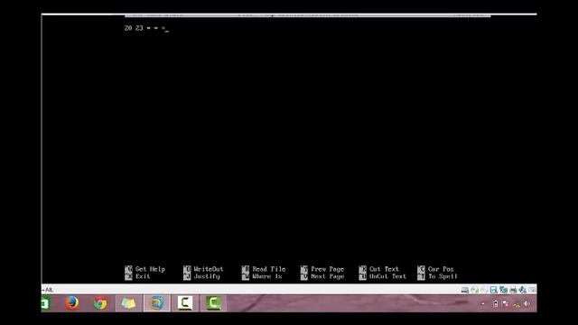Open the green Camtasia taskbar icon

[213, 303]
